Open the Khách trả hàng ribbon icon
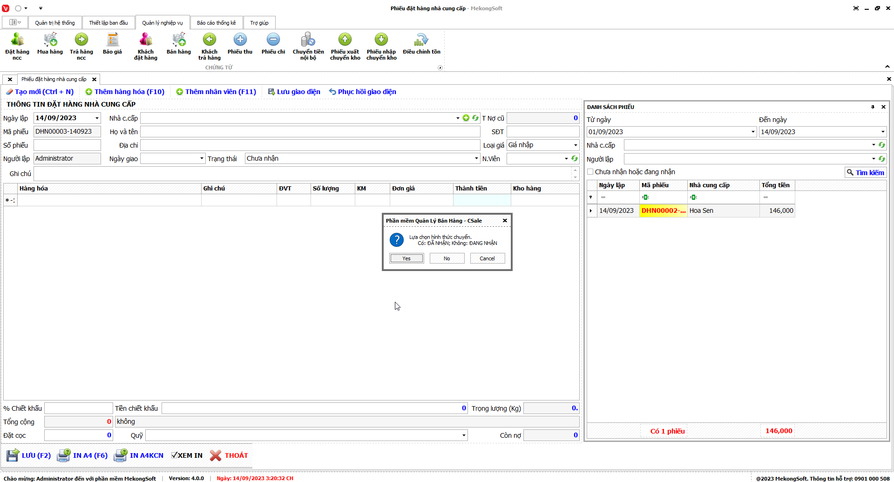Screen dimensions: 894x482 point(210,46)
